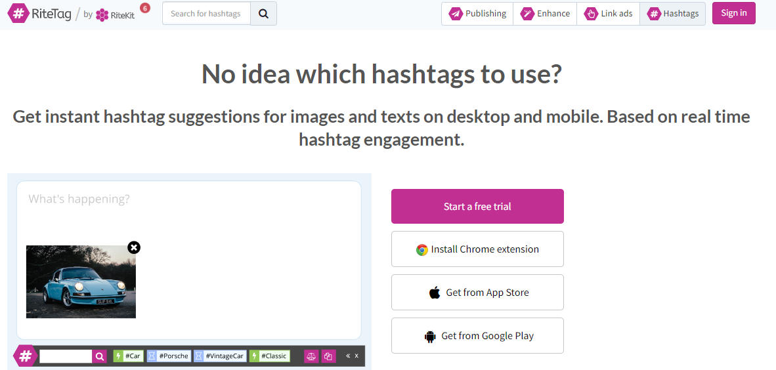
Task: Open the blue Porsche photo thumbnail
Action: tap(81, 282)
